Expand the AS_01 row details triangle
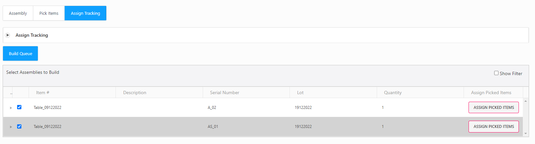535x144 pixels. tap(11, 127)
